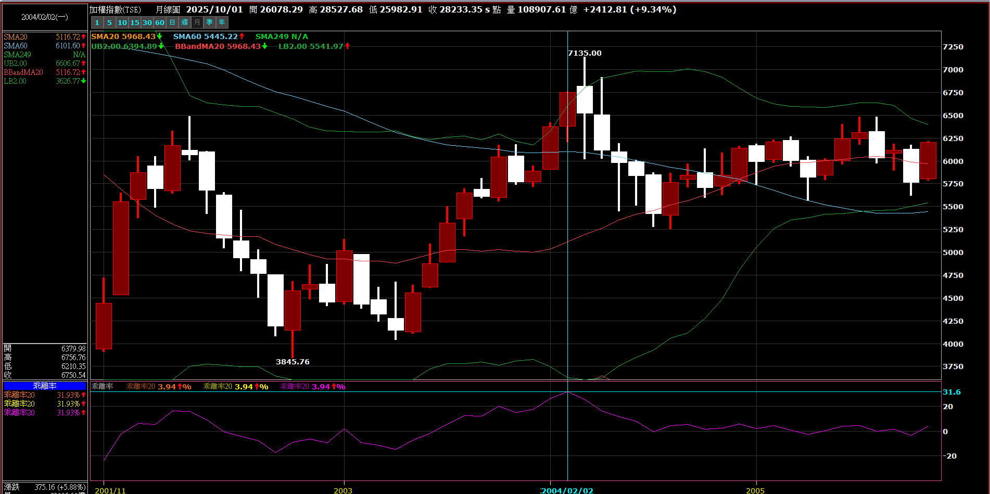
Task: Select the 30-minute chart interval
Action: pyautogui.click(x=147, y=22)
